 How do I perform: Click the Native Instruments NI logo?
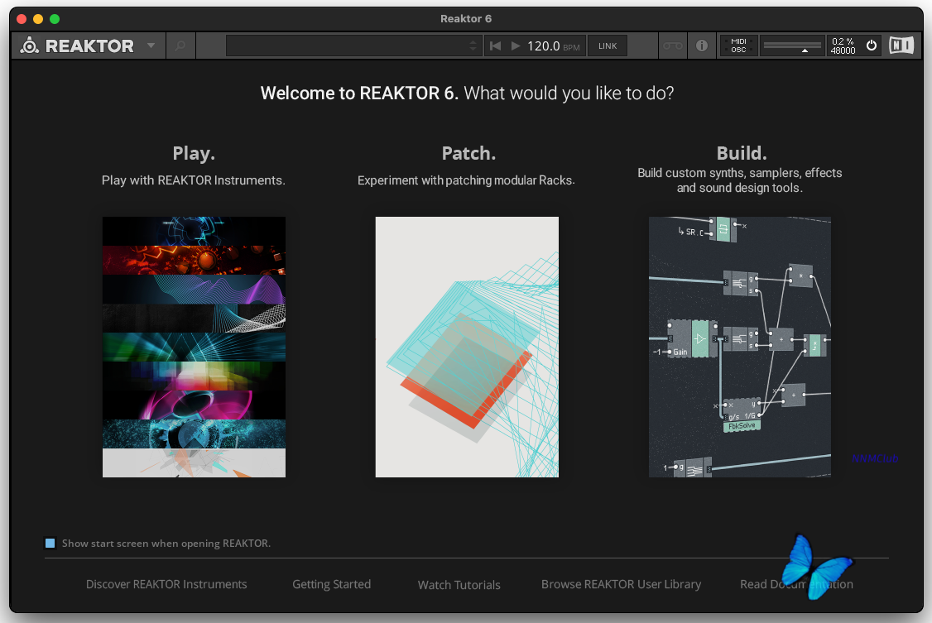tap(901, 46)
